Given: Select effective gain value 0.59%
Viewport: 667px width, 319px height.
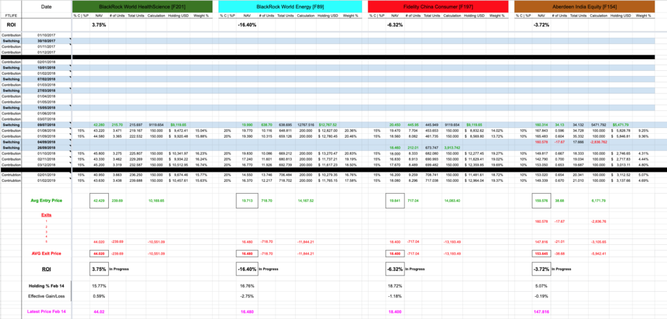Looking at the screenshot, I should point(98,295).
